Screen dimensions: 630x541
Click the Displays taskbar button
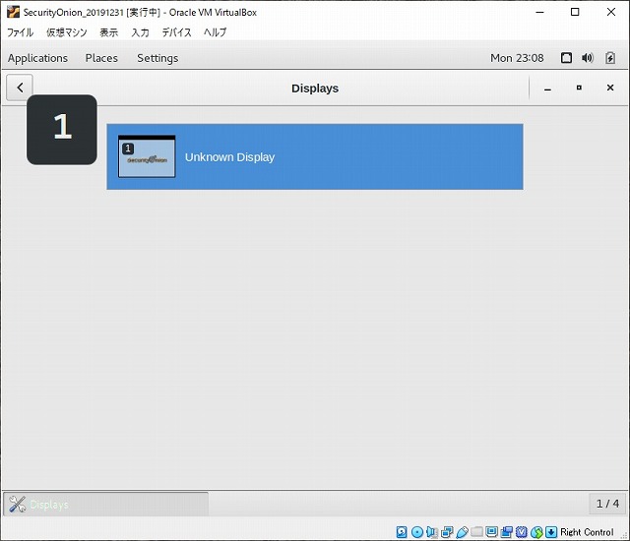106,504
